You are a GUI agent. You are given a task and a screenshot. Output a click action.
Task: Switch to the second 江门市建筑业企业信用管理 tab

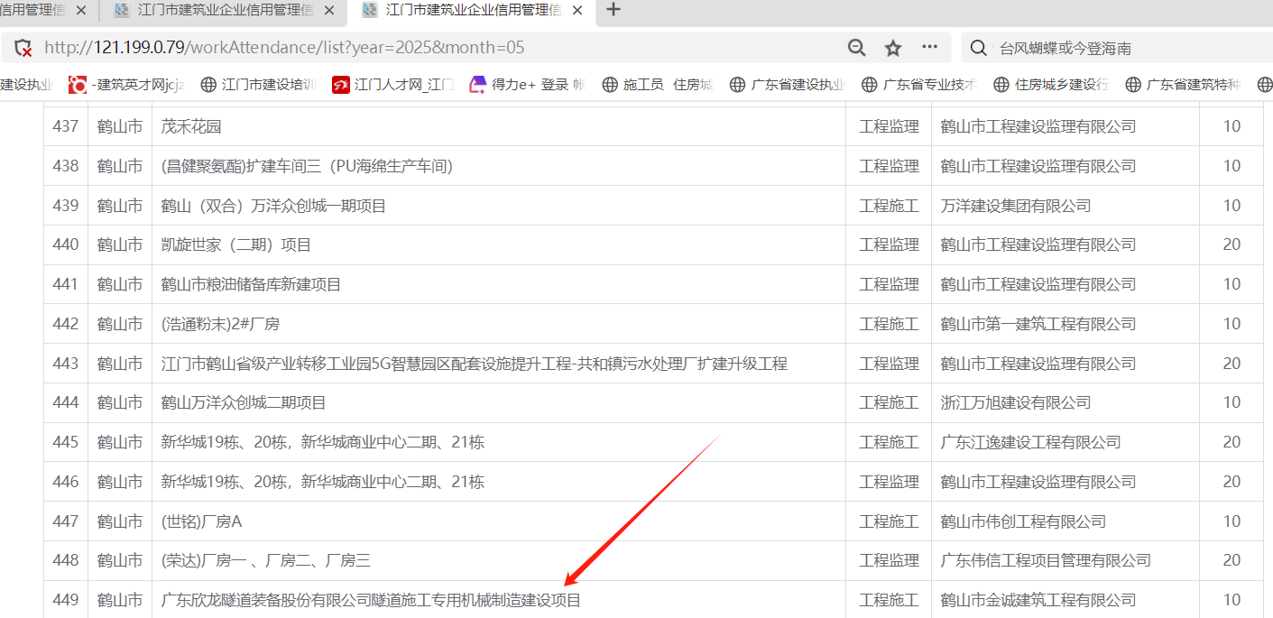click(x=224, y=11)
